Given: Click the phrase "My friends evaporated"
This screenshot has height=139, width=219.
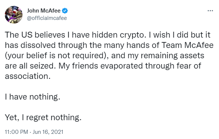Looking at the screenshot, I should point(100,66).
